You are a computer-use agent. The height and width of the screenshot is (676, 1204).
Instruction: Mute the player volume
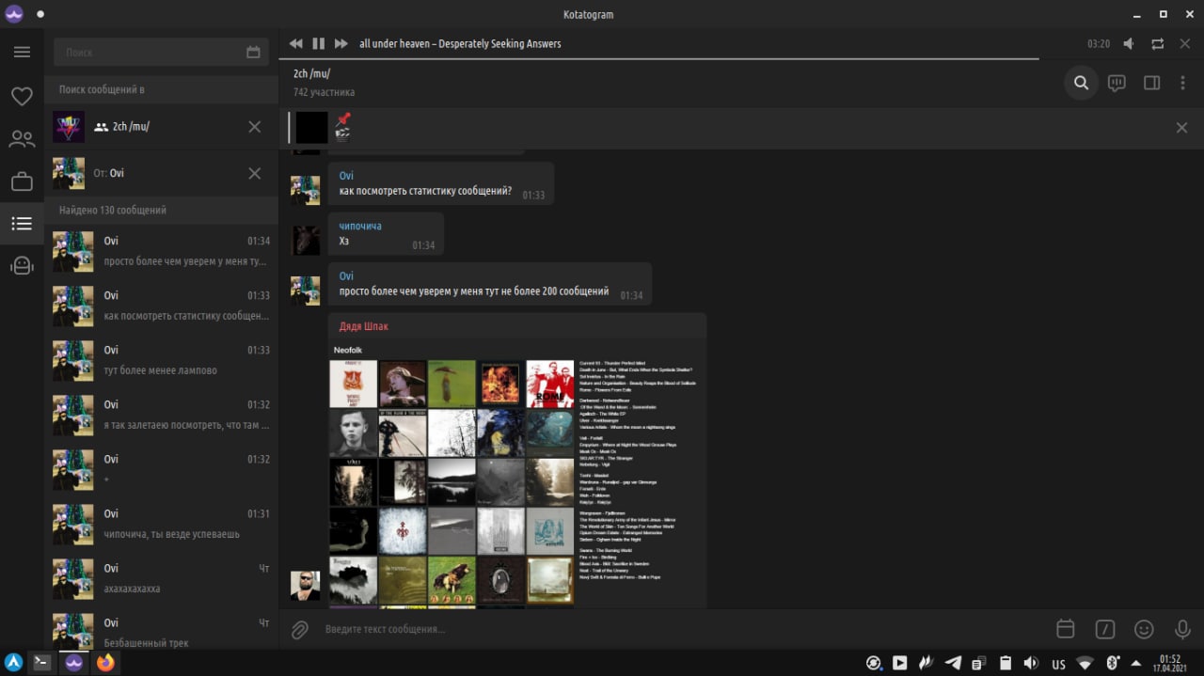(x=1129, y=43)
